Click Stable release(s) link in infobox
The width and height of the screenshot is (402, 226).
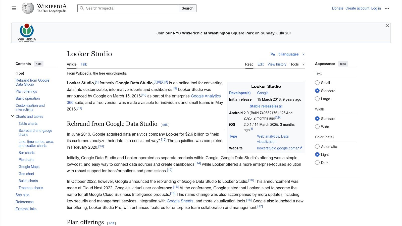coord(264,106)
